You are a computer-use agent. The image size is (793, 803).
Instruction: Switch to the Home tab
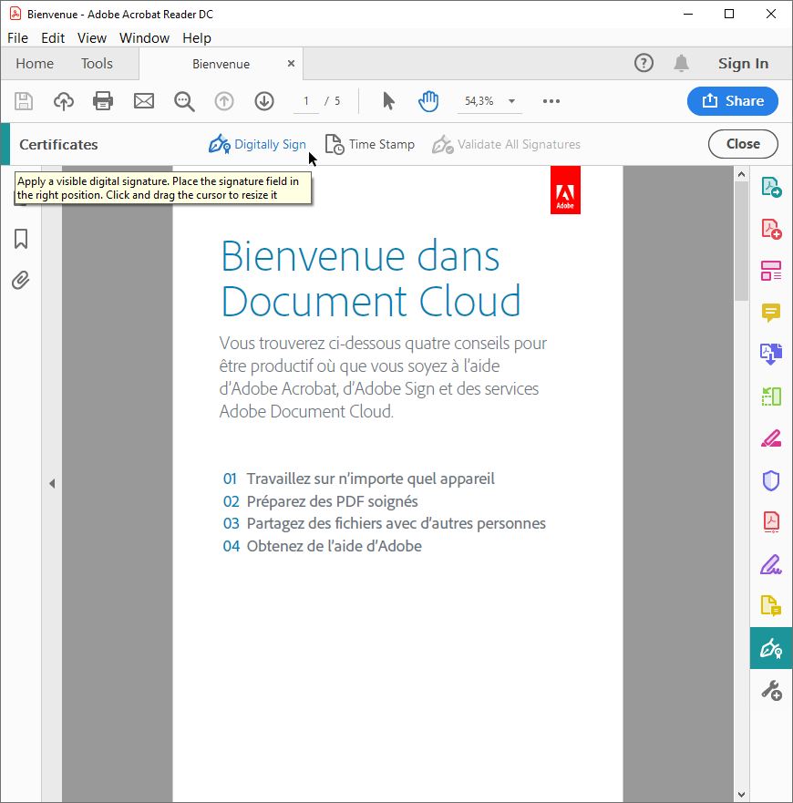[35, 64]
